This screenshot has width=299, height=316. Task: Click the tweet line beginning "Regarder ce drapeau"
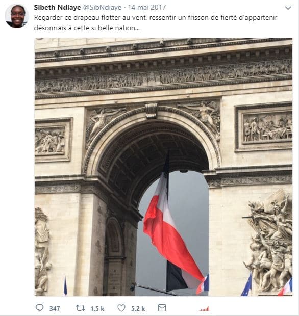click(x=156, y=18)
